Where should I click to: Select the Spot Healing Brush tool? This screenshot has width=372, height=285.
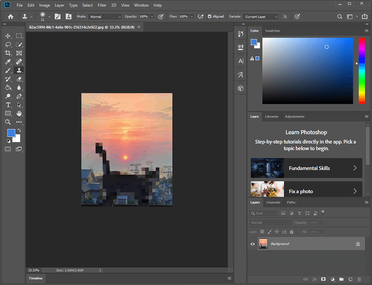[x=19, y=62]
